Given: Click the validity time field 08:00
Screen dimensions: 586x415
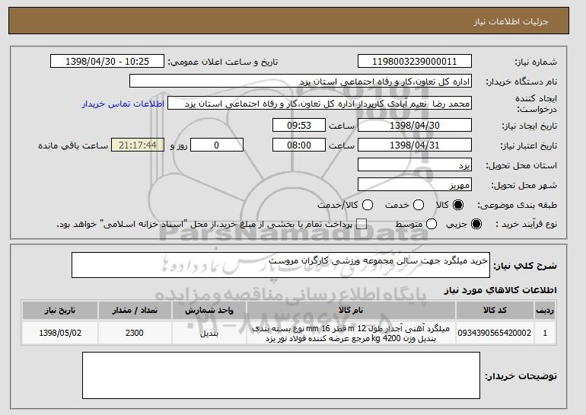Looking at the screenshot, I should pyautogui.click(x=299, y=145).
